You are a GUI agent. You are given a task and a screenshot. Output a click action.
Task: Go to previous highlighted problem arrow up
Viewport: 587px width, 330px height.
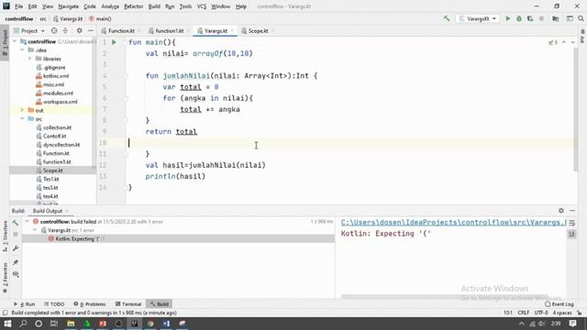click(564, 42)
